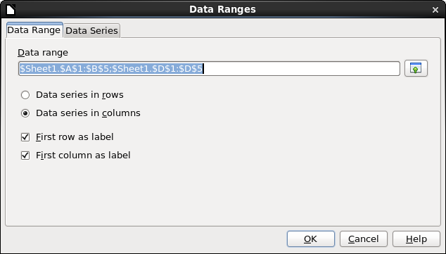Click the document icon in title bar
Viewport: 446px width, 254px height.
11,9
